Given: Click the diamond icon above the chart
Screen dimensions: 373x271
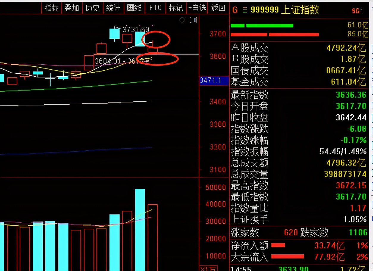Looking at the screenshot, I should [x=183, y=20].
